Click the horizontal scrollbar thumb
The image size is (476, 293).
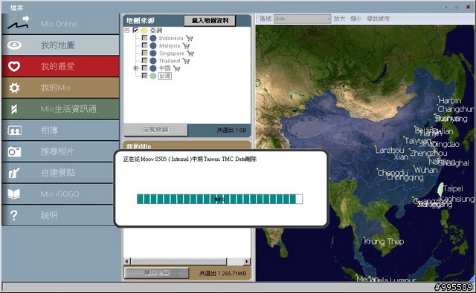(x=178, y=261)
